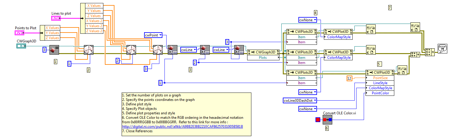Open the first cwLine enum dropdown
This screenshot has height=140, width=453.
(x=189, y=50)
